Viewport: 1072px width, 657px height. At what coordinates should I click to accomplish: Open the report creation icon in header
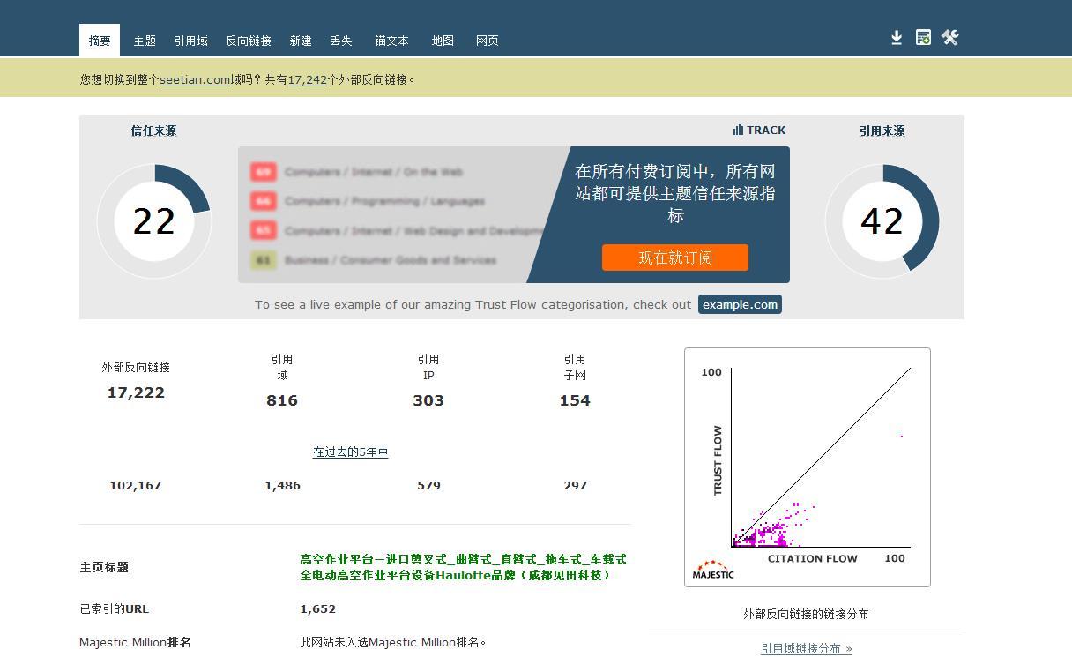click(923, 38)
